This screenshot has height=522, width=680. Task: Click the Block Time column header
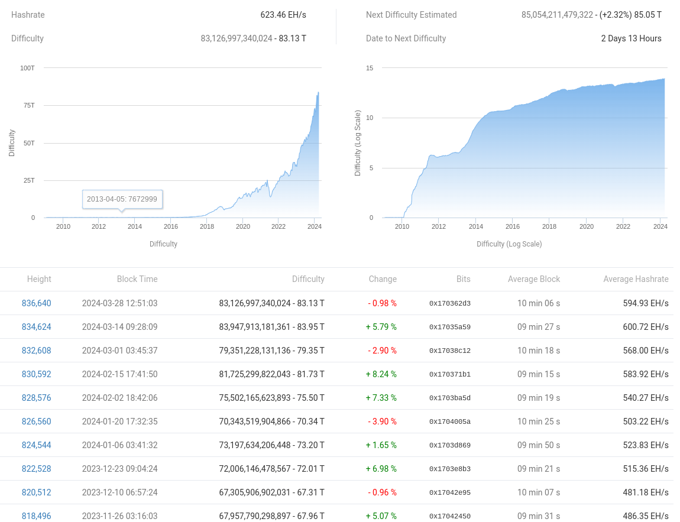[137, 279]
